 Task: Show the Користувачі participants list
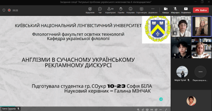[110, 10]
